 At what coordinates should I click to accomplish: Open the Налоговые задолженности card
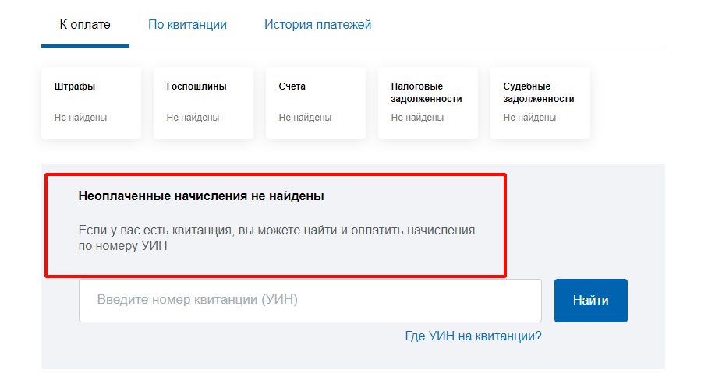[x=428, y=103]
